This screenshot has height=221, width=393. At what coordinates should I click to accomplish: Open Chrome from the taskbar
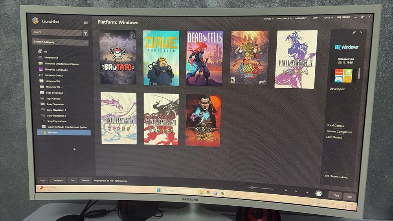pos(208,192)
